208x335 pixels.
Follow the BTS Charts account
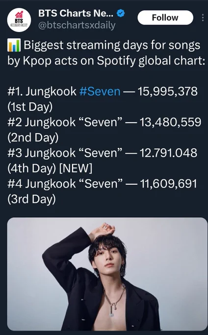click(x=165, y=18)
